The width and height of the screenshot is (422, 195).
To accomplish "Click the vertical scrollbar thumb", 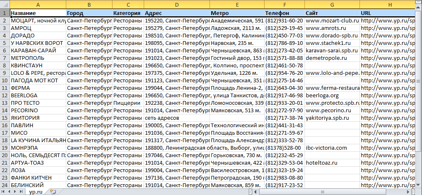I will [x=419, y=81].
